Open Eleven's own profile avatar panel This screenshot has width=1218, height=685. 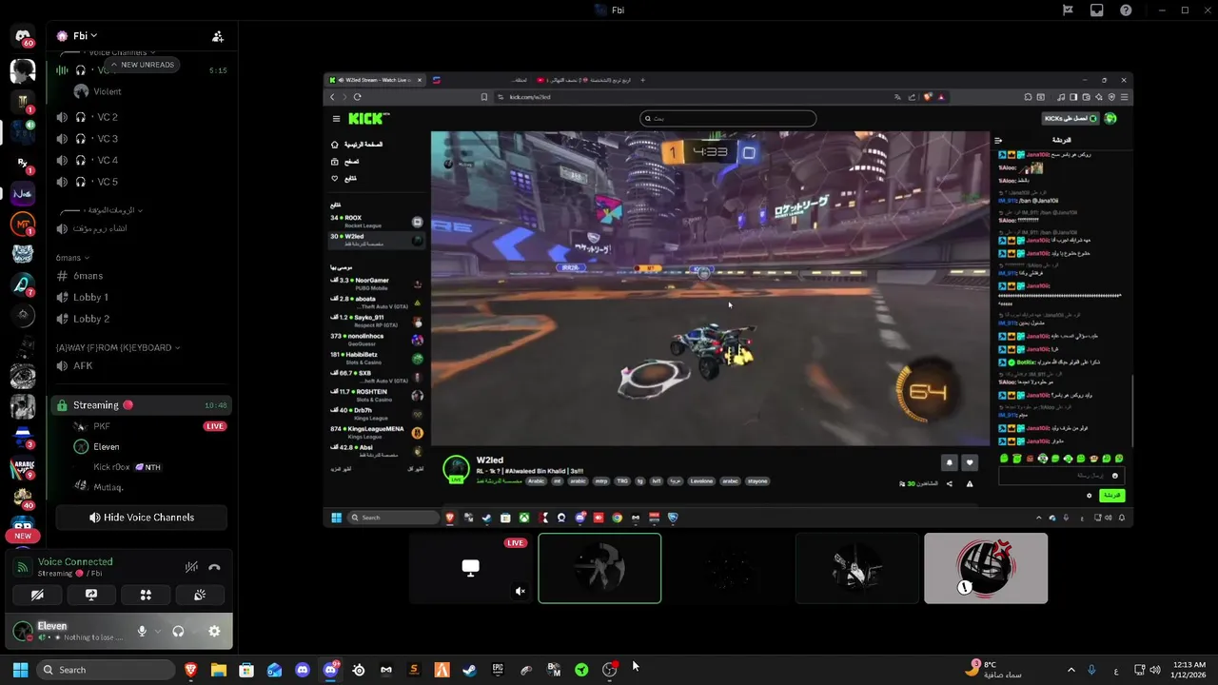pyautogui.click(x=23, y=631)
